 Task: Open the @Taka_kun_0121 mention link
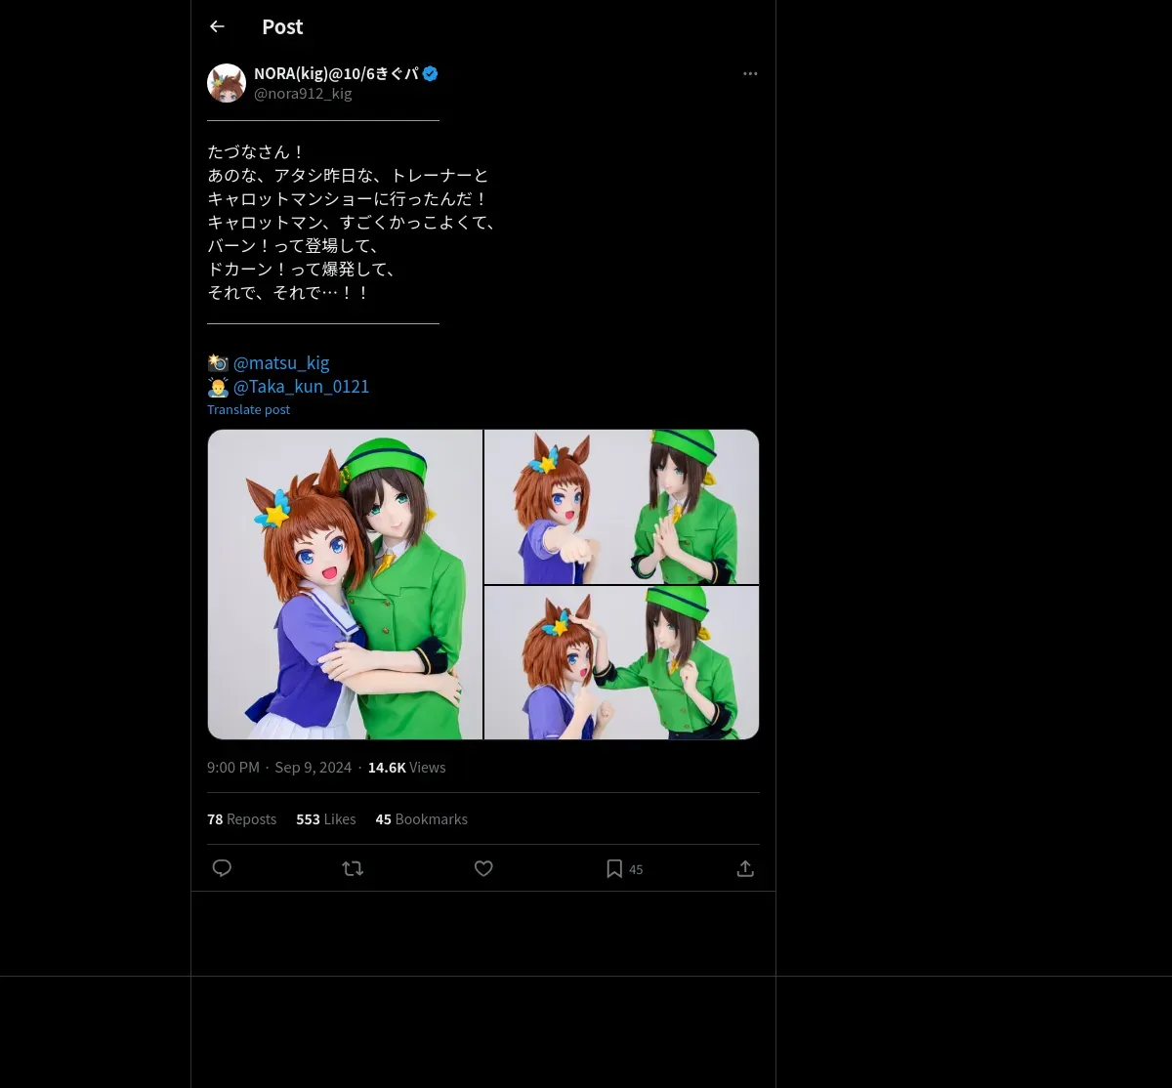coord(301,386)
